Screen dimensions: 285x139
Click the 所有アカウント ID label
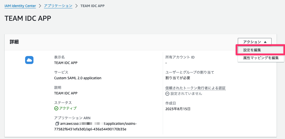[180, 57]
